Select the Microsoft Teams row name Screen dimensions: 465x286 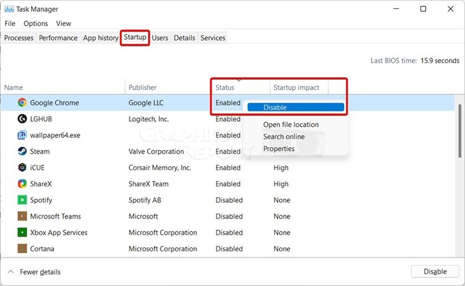pyautogui.click(x=55, y=216)
